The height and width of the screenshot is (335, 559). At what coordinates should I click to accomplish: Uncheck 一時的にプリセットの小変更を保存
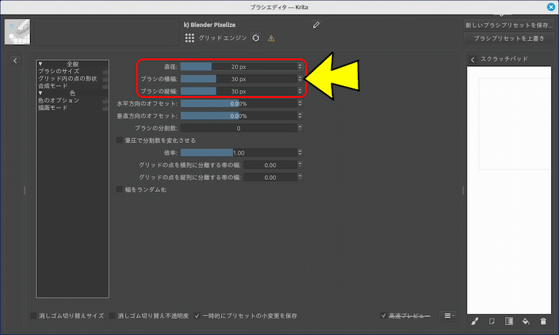coord(198,316)
